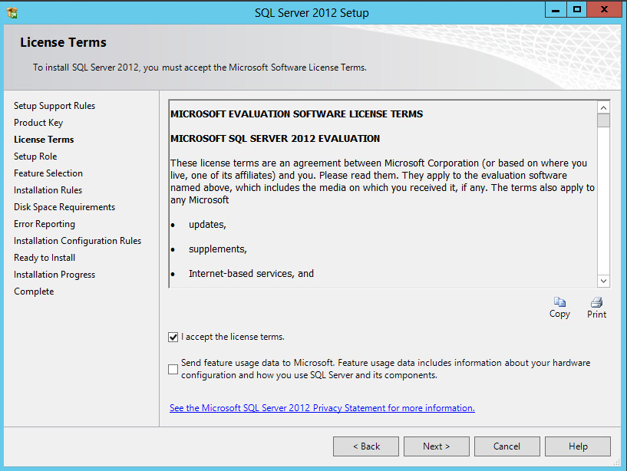Select 'Installation Progress' step in sidebar
The image size is (627, 471).
tap(54, 275)
